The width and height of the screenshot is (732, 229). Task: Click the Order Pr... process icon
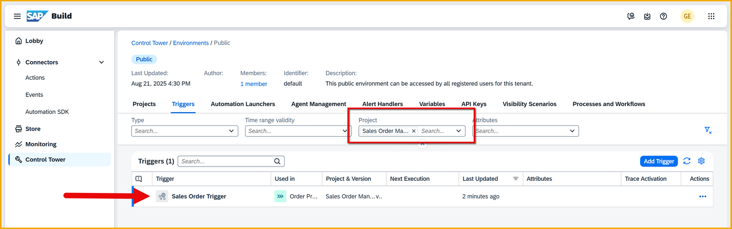coord(280,197)
